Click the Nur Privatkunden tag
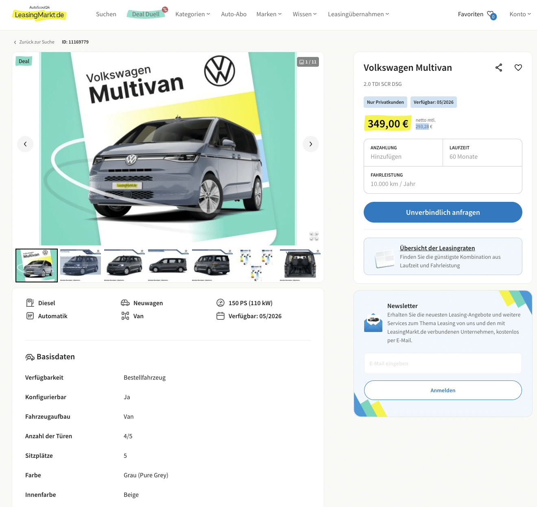This screenshot has width=537, height=507. (385, 102)
